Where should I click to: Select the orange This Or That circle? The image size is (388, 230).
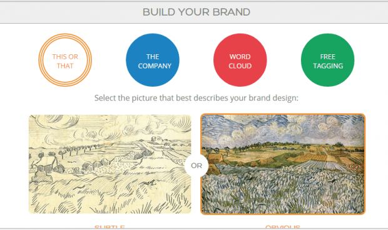(65, 60)
